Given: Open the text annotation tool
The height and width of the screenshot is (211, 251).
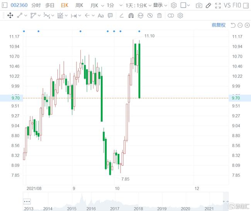Looking at the screenshot, I should pos(101,15).
